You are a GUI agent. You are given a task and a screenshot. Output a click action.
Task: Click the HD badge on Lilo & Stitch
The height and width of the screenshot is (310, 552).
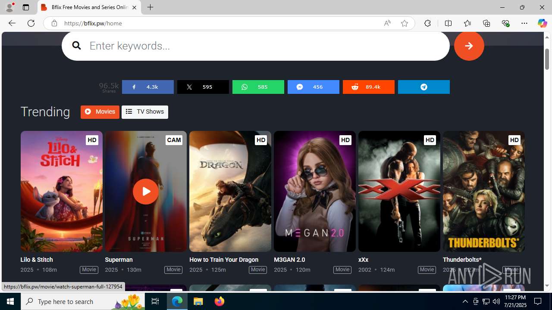[92, 140]
